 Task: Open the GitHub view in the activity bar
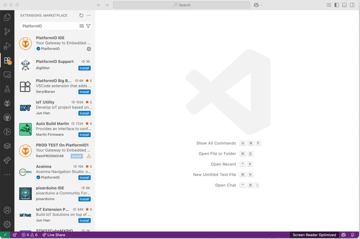tap(7, 117)
